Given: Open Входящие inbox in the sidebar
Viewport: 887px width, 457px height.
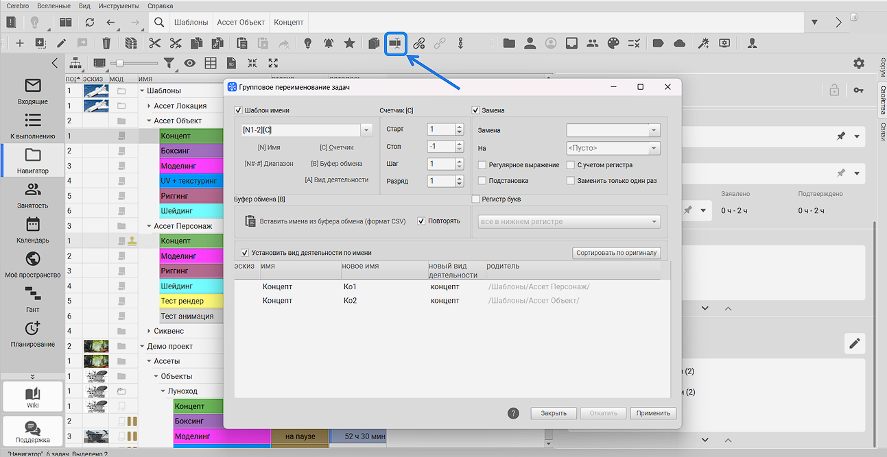Looking at the screenshot, I should 33,91.
